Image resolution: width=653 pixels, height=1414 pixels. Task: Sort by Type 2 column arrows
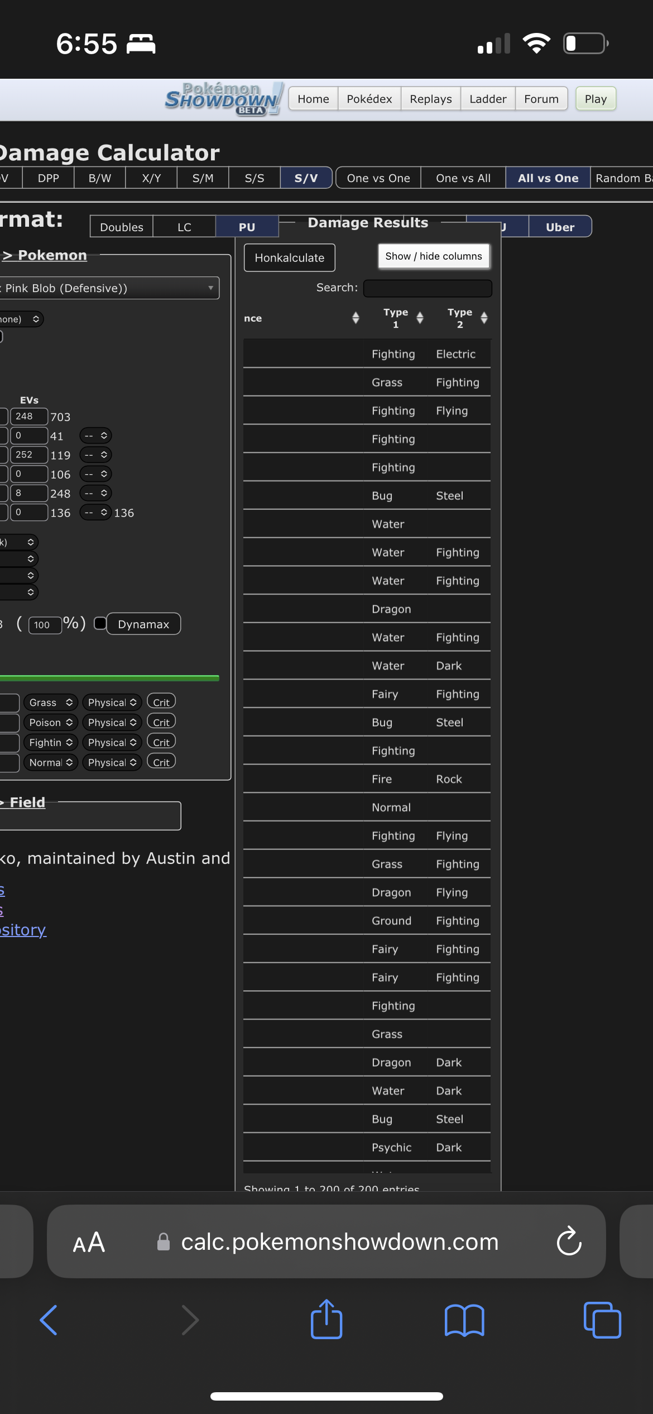(x=484, y=318)
